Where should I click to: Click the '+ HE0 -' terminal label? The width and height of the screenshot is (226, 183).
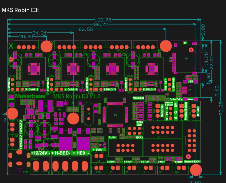81,153
